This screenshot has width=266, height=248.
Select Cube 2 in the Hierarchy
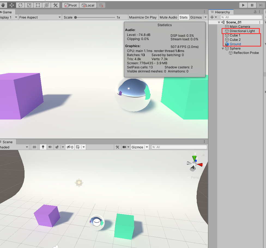[x=235, y=39]
